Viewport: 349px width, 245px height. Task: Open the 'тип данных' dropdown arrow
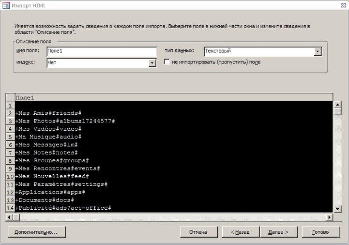(x=318, y=51)
